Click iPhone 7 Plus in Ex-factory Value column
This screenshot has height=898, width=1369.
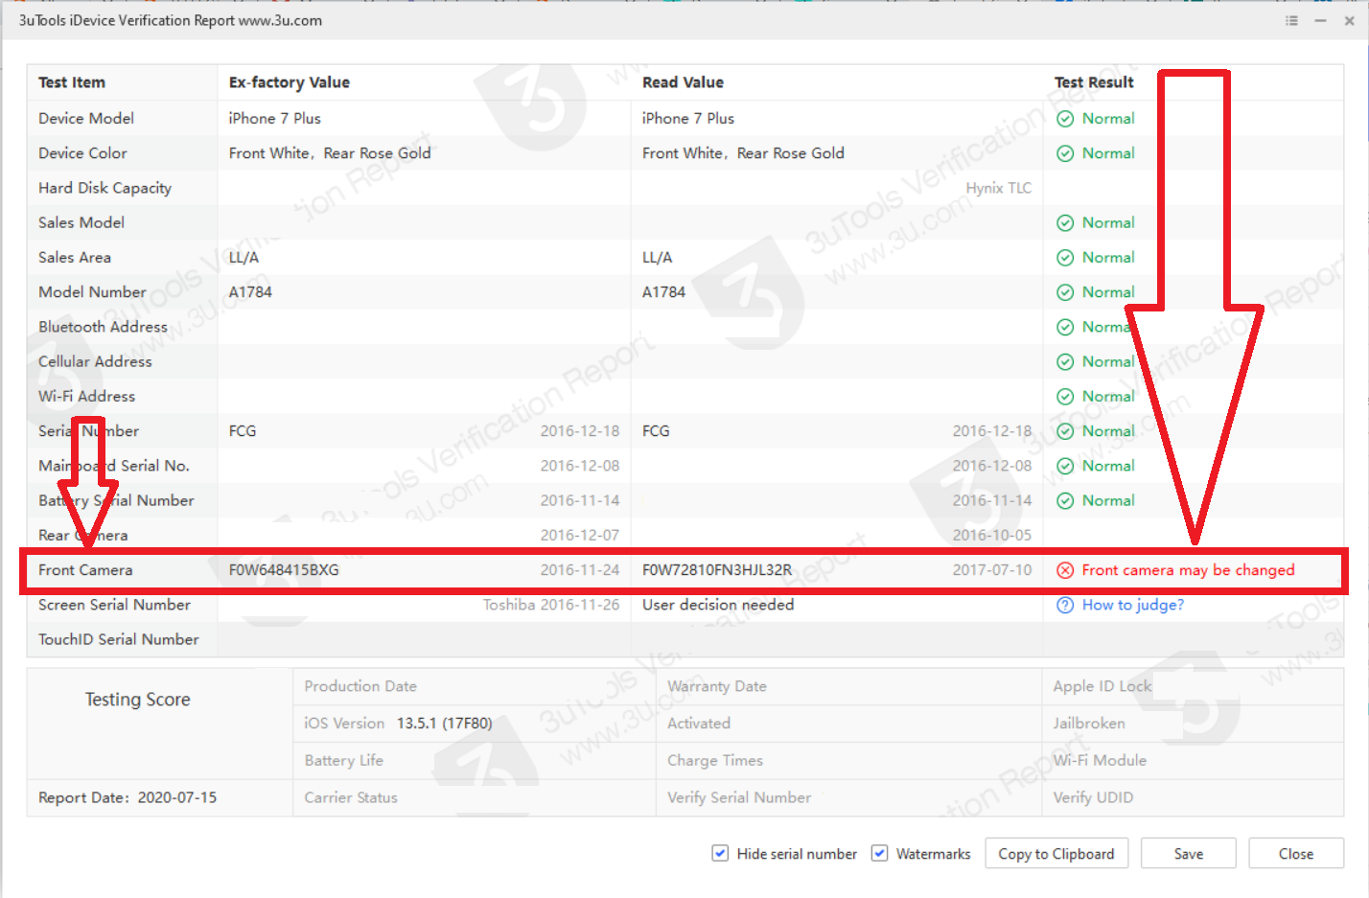(x=275, y=119)
